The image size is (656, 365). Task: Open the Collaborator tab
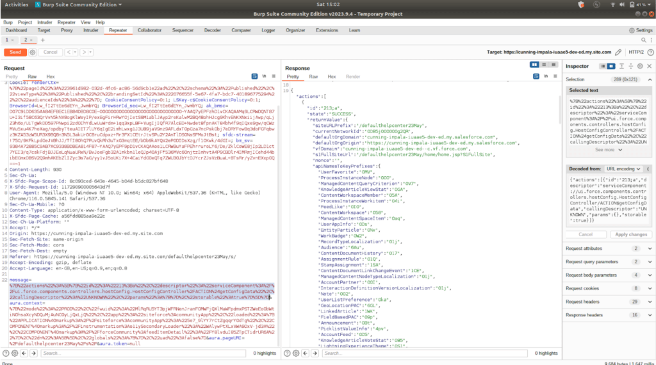click(x=149, y=30)
